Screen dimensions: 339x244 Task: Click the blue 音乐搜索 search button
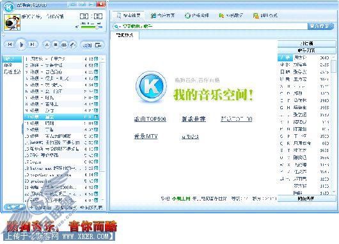click(320, 26)
